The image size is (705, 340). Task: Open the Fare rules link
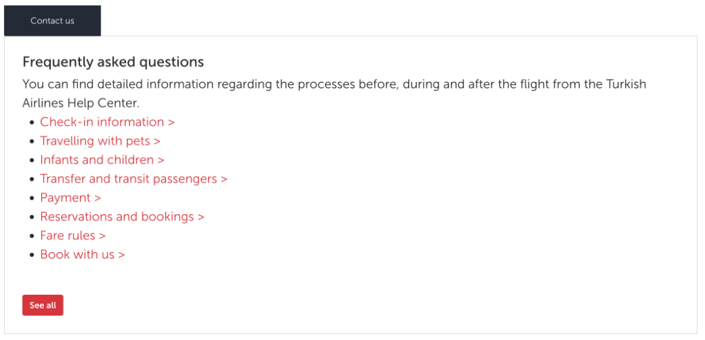67,236
